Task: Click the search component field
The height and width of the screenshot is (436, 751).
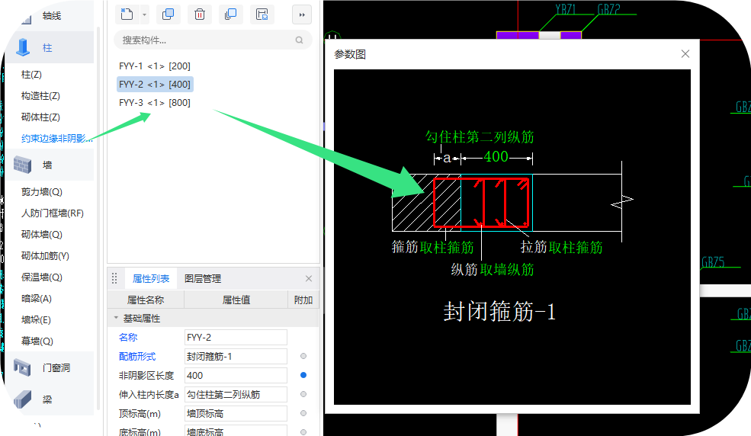Action: click(x=213, y=40)
